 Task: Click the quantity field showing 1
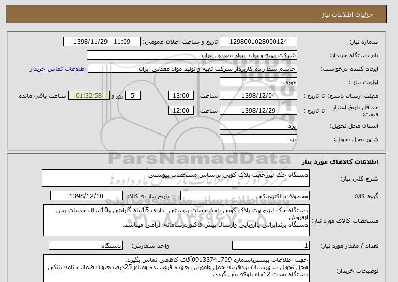pyautogui.click(x=271, y=246)
